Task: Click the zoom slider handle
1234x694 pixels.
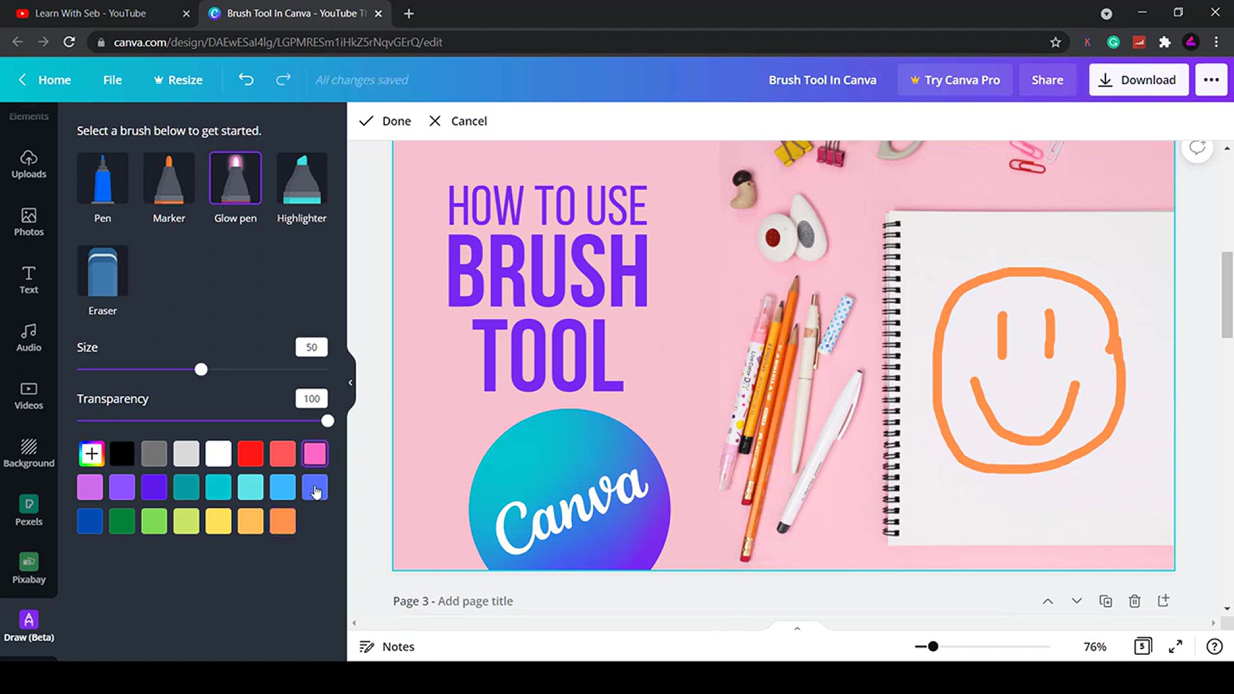Action: point(933,646)
